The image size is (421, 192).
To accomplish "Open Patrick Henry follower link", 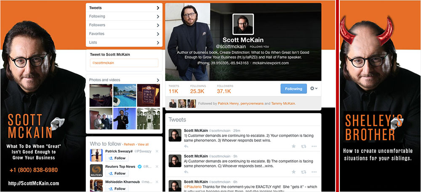I will (228, 103).
